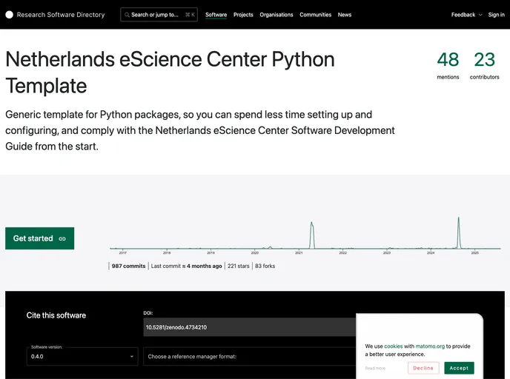Click the 48 mentions counter

click(448, 65)
